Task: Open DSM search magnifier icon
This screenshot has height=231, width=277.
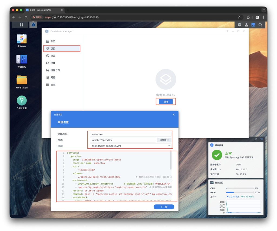Action: pyautogui.click(x=260, y=25)
